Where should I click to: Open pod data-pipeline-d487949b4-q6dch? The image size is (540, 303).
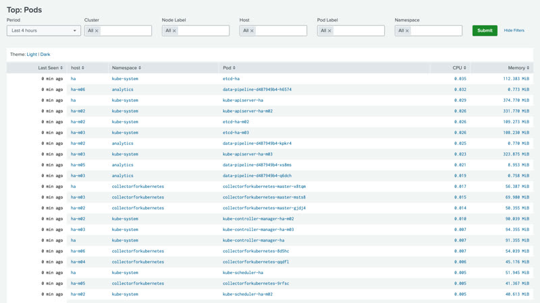pyautogui.click(x=257, y=176)
